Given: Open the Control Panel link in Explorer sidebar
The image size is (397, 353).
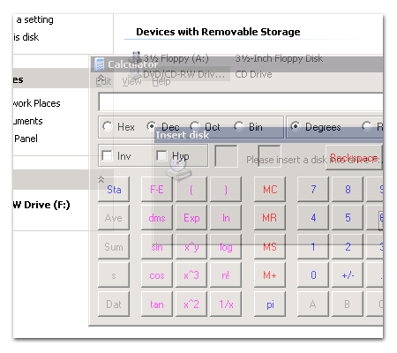Looking at the screenshot, I should point(26,139).
